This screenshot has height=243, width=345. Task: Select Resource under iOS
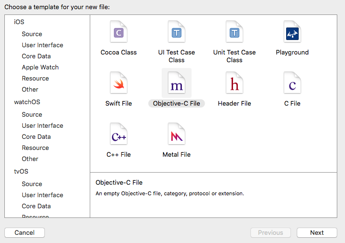[35, 79]
